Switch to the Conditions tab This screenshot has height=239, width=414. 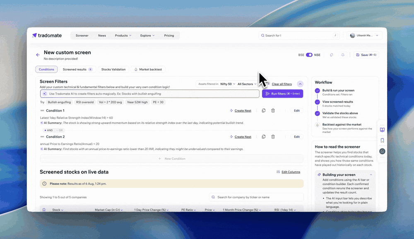click(x=46, y=69)
